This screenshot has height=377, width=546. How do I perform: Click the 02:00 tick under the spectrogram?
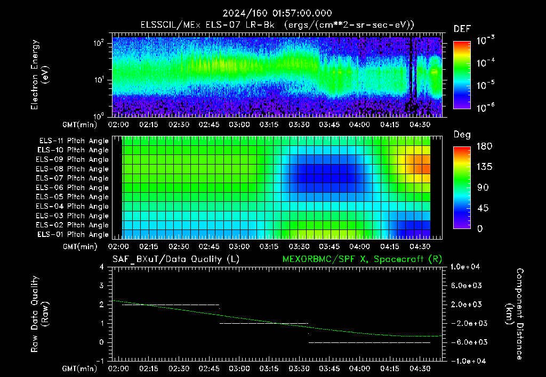118,125
